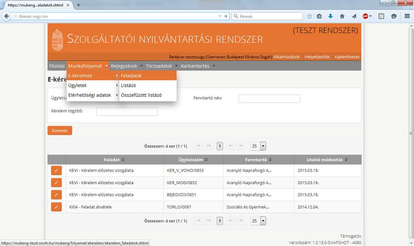Viewport: 414px width, 246px height.
Task: Expand the Karbantartás menu
Action: pos(198,66)
